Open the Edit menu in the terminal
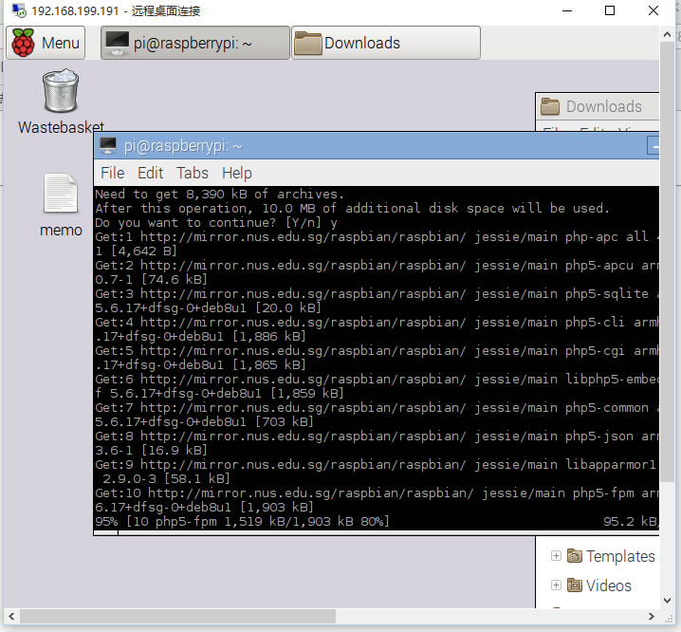The width and height of the screenshot is (681, 632). [150, 173]
